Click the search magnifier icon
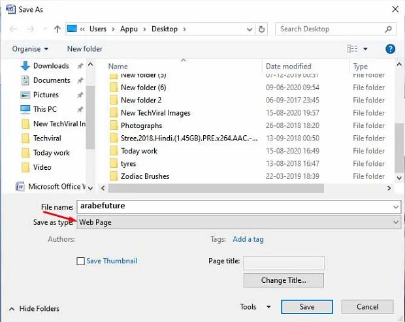 coord(388,29)
